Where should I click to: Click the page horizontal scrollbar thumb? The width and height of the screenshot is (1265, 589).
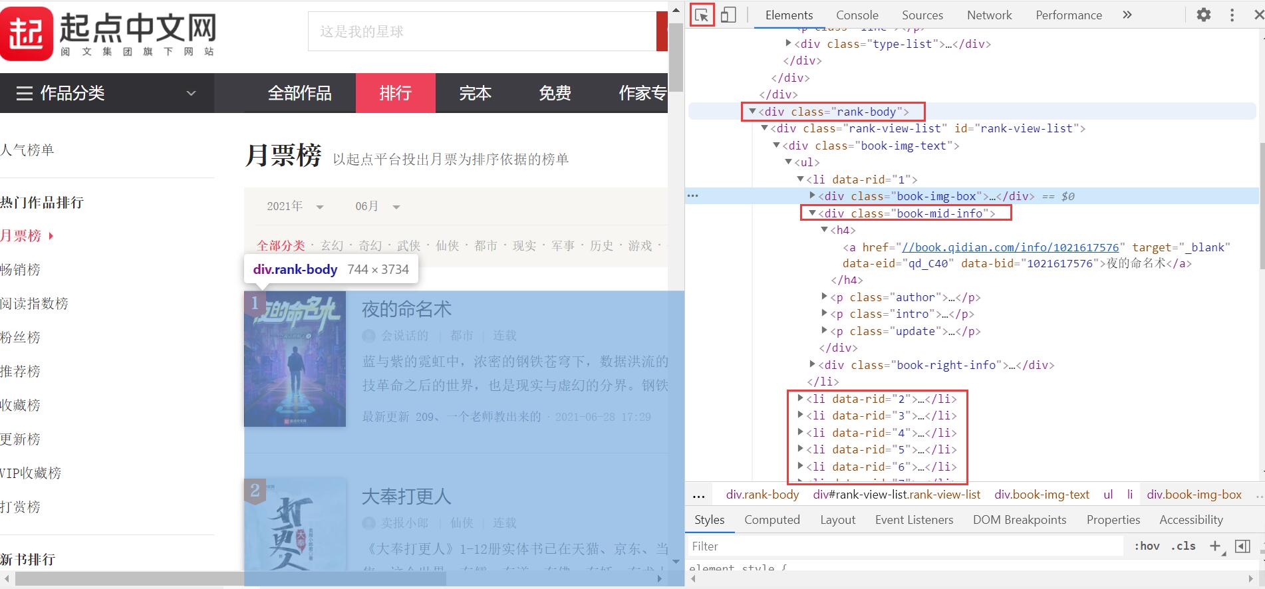pos(230,579)
